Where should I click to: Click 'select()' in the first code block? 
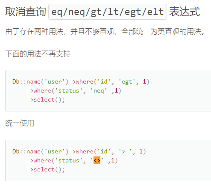coord(47,100)
